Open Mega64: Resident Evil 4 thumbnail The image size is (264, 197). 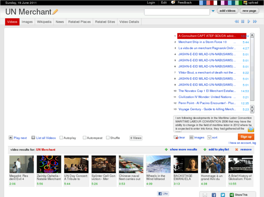tap(21, 164)
